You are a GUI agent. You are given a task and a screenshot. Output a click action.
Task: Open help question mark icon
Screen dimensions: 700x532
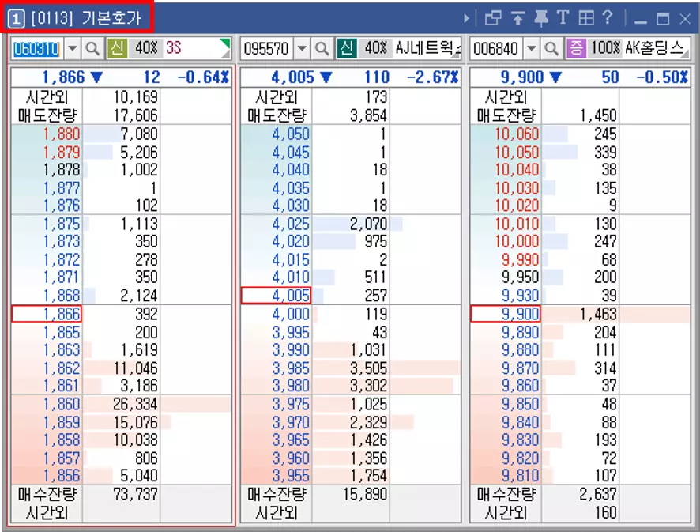pos(607,17)
